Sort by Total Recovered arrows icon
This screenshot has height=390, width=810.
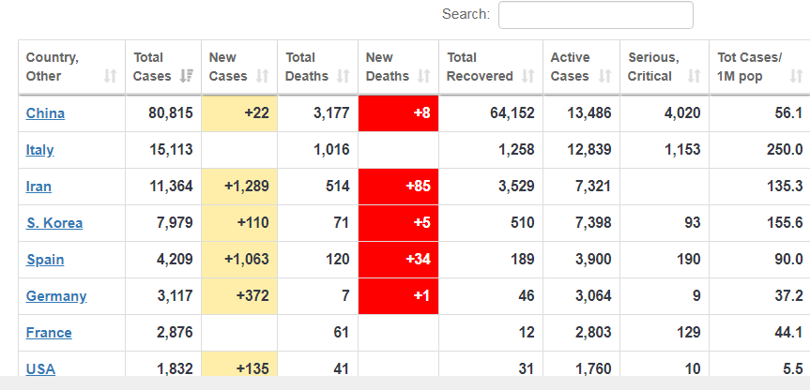[528, 76]
